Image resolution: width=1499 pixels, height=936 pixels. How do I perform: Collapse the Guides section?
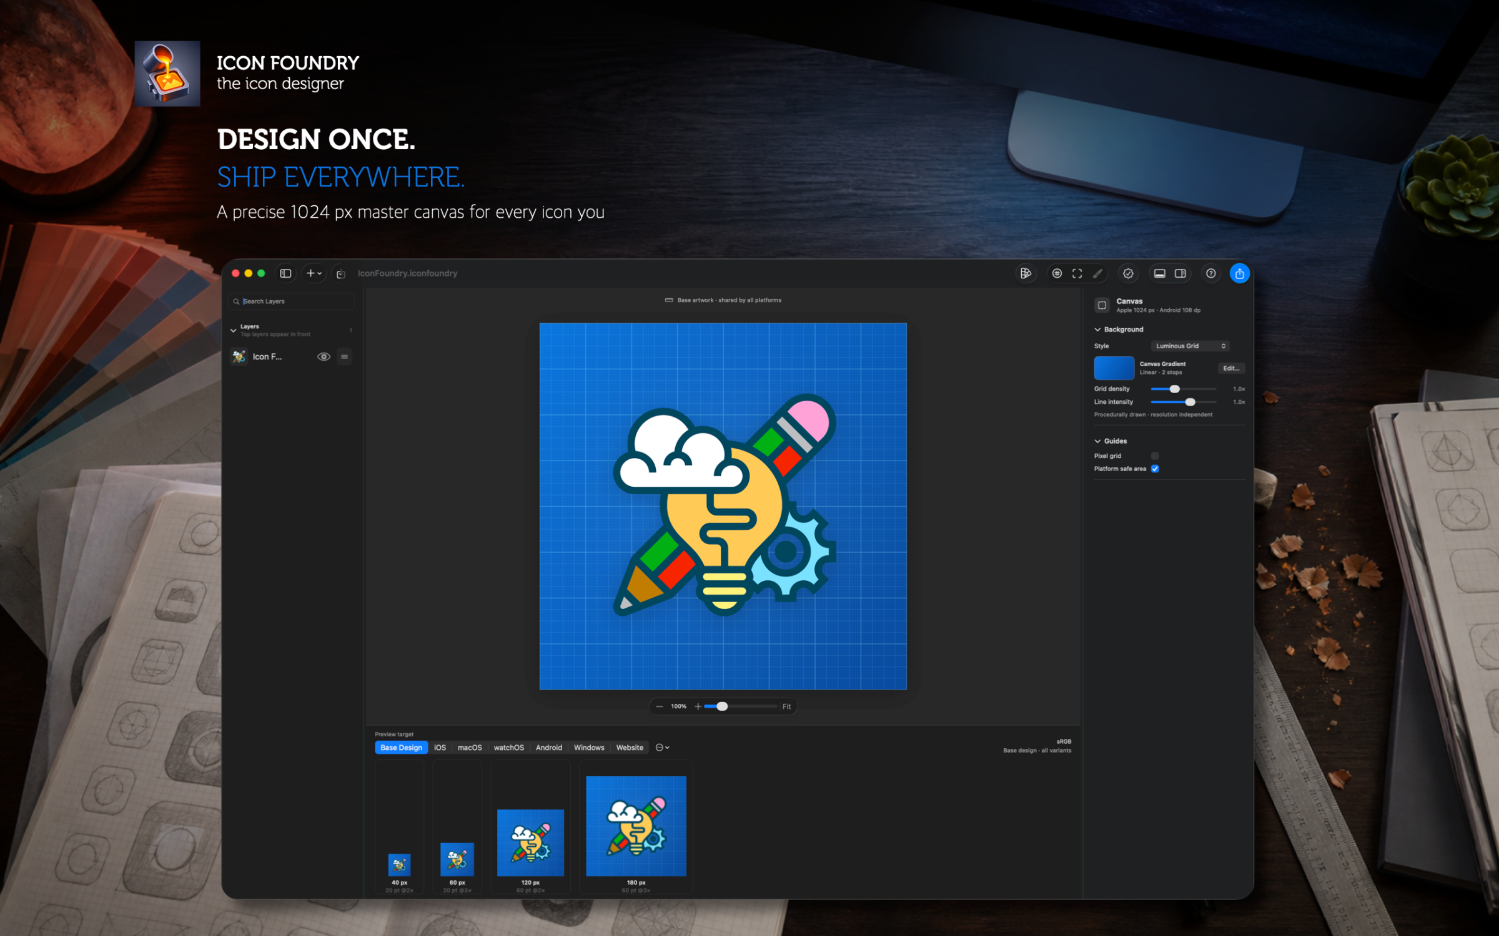pos(1097,441)
